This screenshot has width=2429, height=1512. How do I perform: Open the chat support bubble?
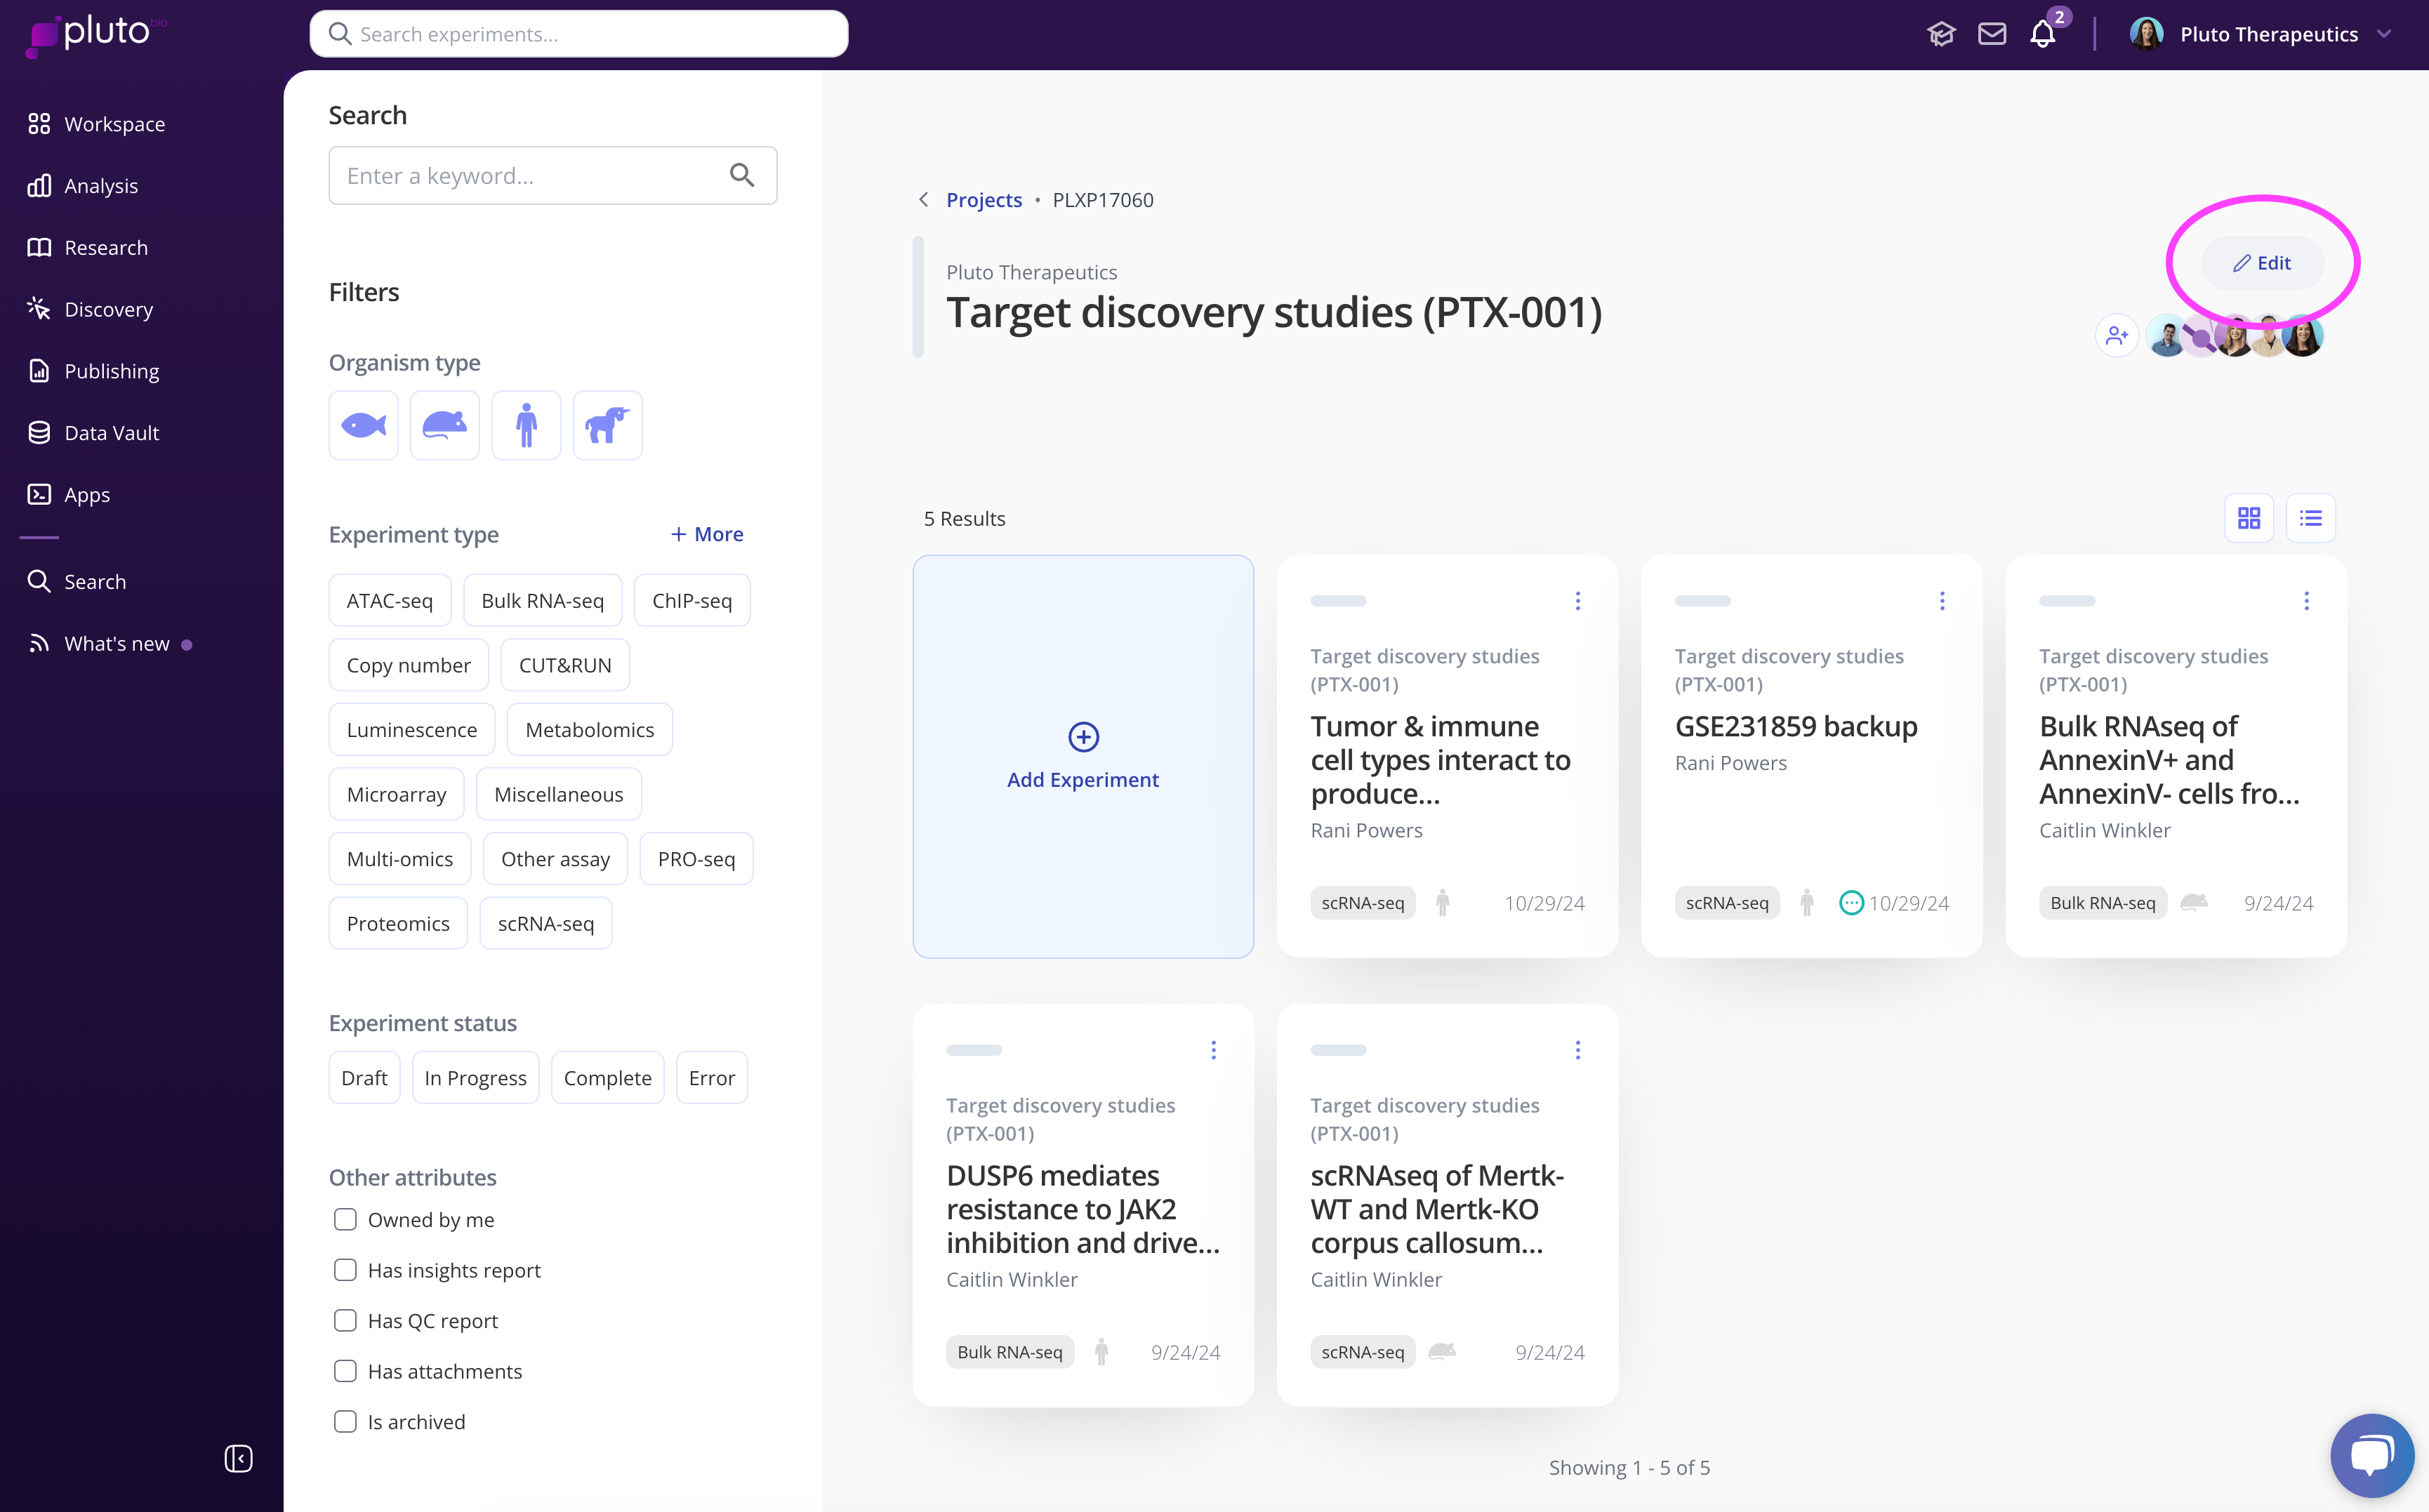pos(2371,1454)
